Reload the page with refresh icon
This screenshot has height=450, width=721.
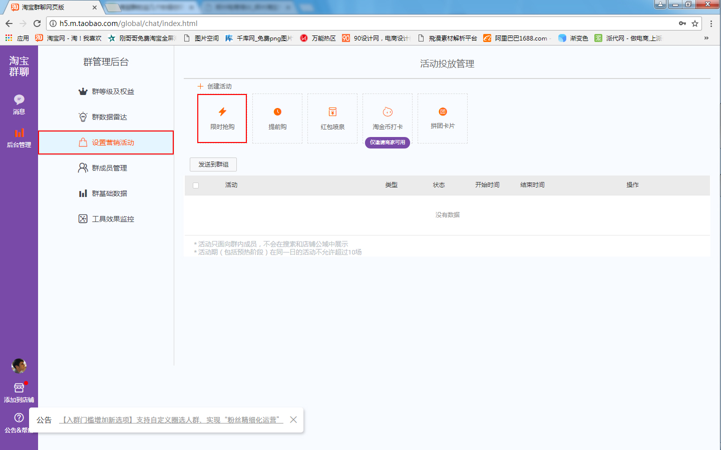click(37, 23)
